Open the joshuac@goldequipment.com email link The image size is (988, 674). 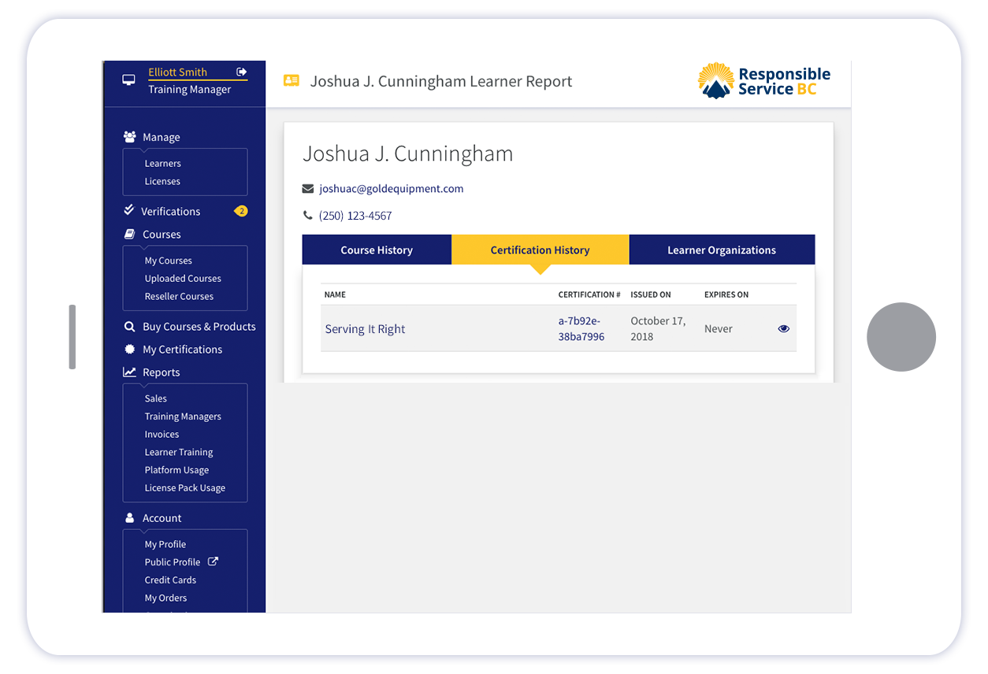click(391, 189)
